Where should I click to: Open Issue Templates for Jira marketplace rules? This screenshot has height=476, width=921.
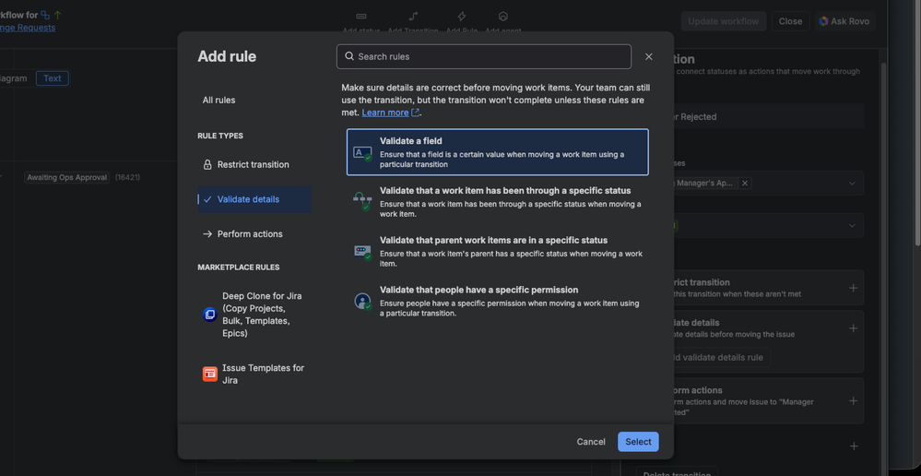[254, 374]
